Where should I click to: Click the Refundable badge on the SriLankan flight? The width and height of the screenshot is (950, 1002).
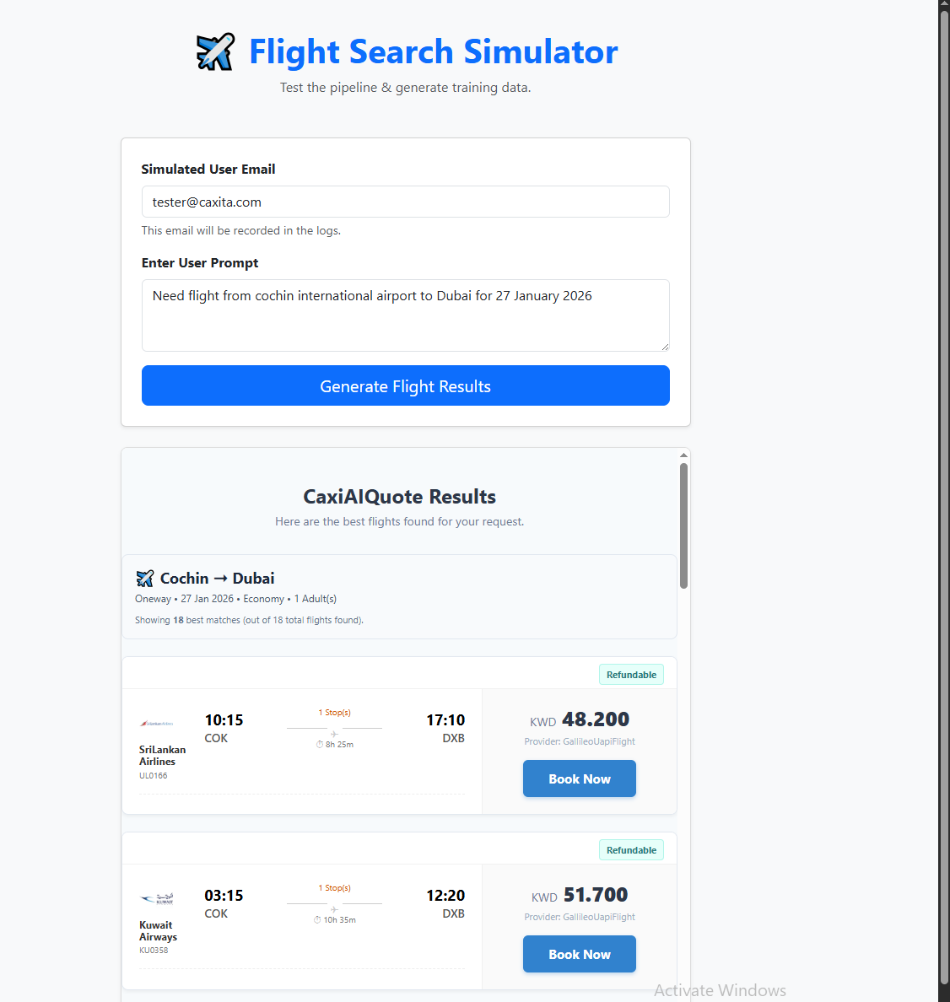pyautogui.click(x=631, y=675)
